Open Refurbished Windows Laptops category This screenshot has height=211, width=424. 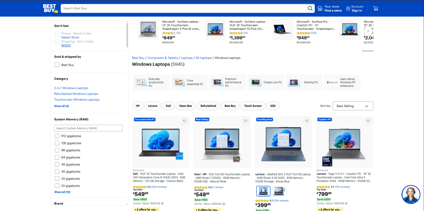(76, 94)
